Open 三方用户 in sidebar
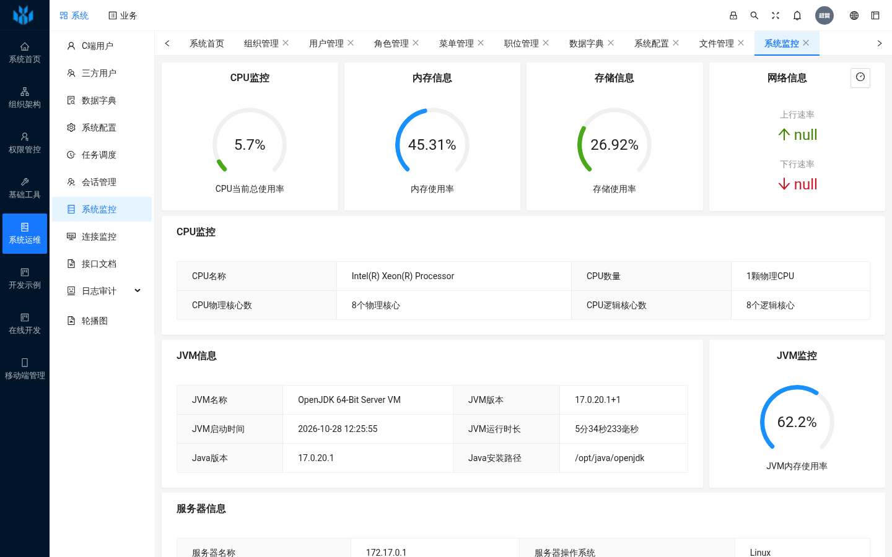This screenshot has height=557, width=892. pyautogui.click(x=102, y=73)
